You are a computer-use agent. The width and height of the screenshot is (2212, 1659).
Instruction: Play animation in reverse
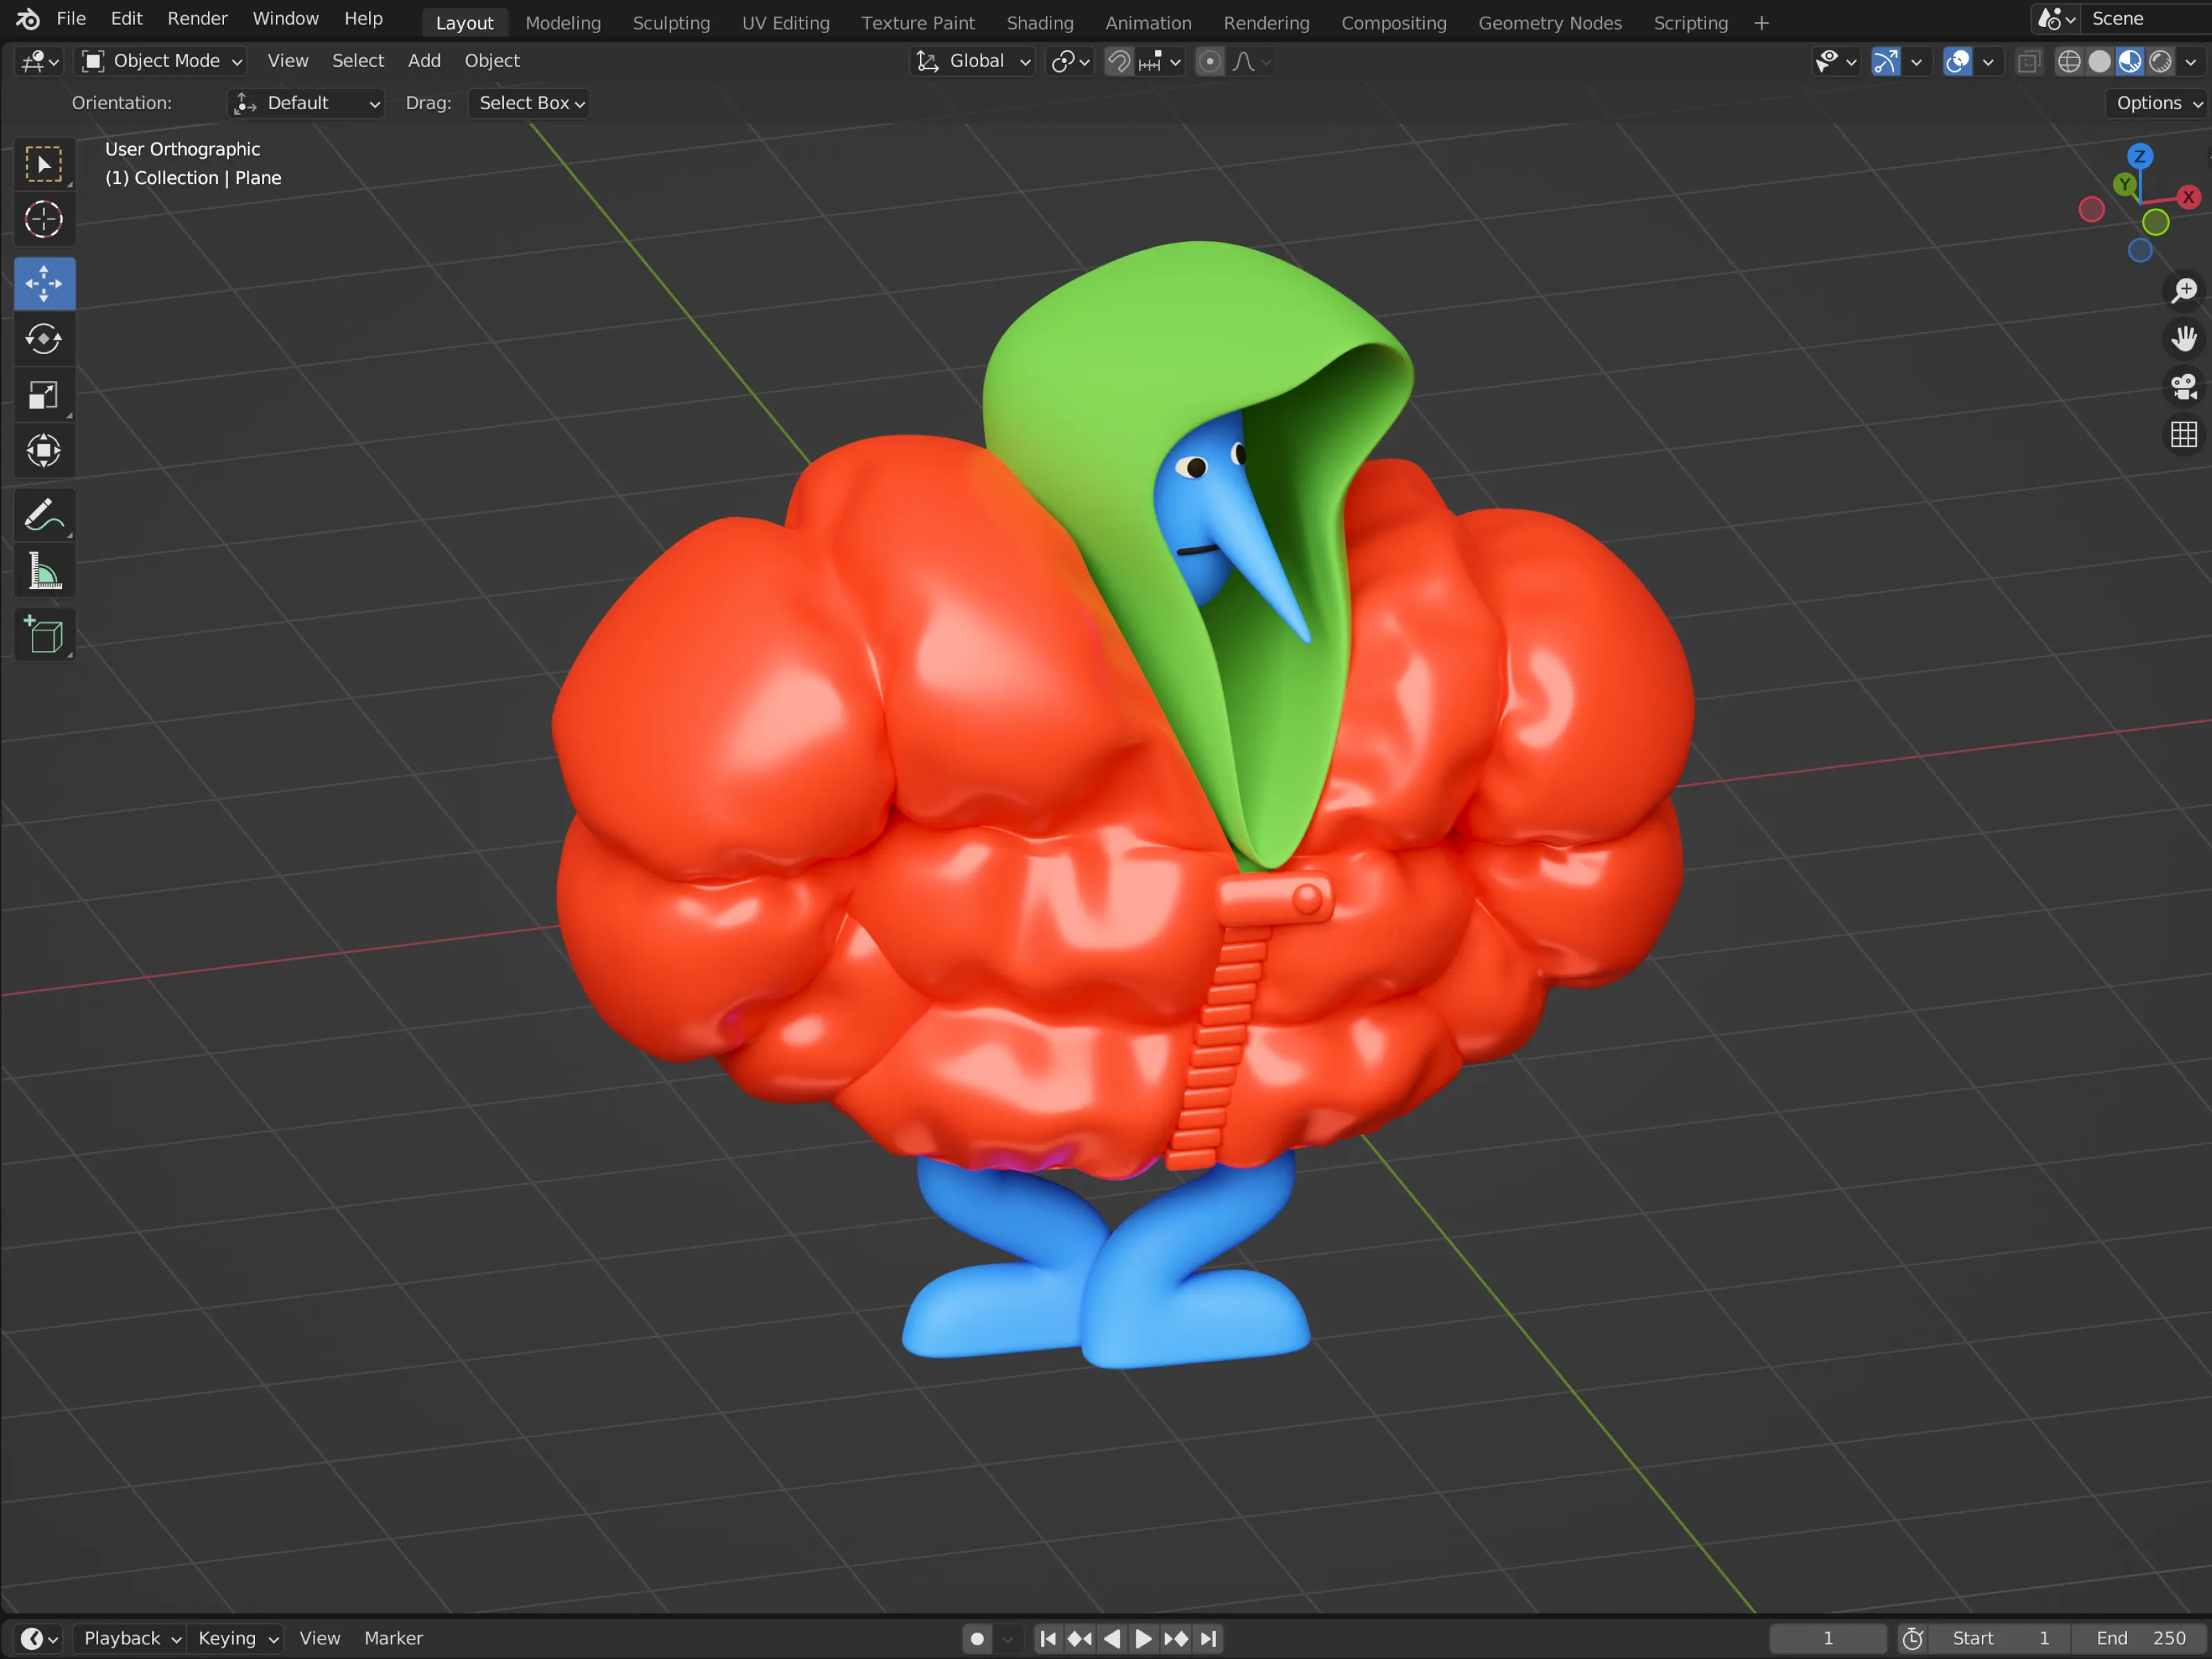click(x=1112, y=1638)
